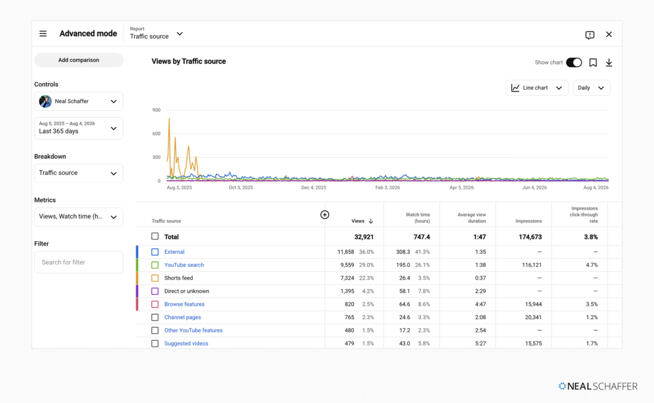Click the Traffic source column header
Viewport: 654px width, 403px height.
pyautogui.click(x=166, y=221)
